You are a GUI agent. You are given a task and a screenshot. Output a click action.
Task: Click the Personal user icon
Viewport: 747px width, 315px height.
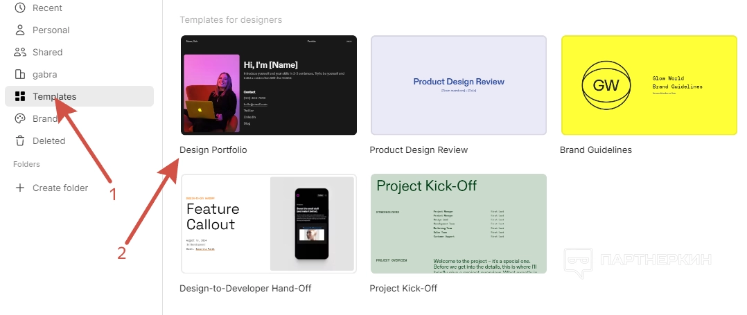point(20,30)
